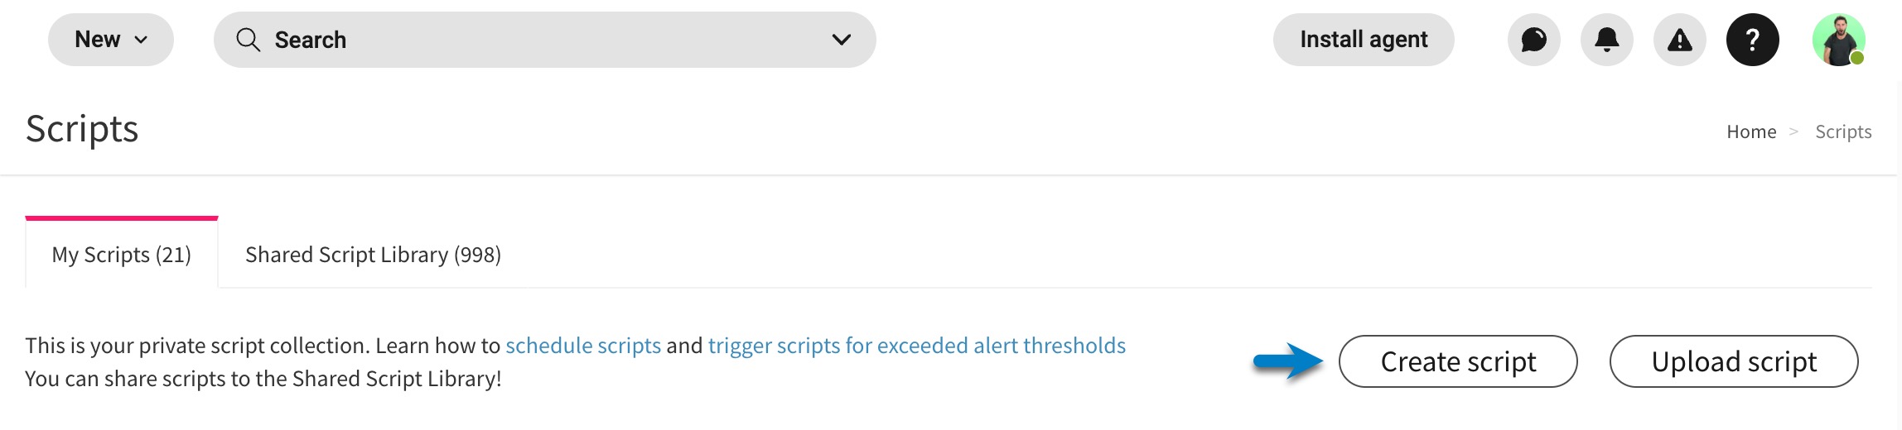Open the schedule scripts link
1902x430 pixels.
point(583,345)
